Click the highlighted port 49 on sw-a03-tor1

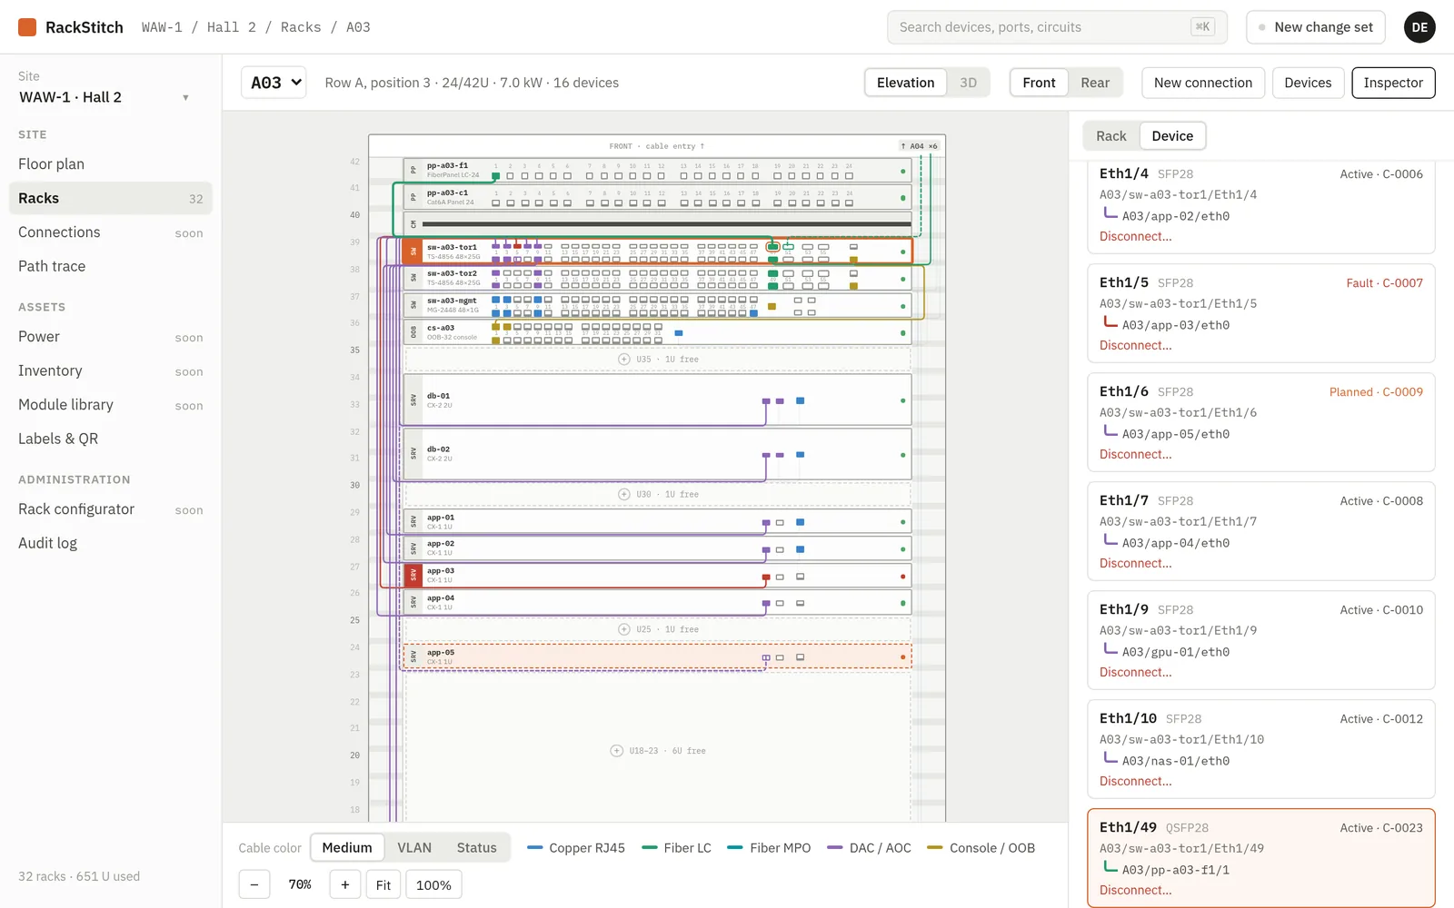(773, 247)
